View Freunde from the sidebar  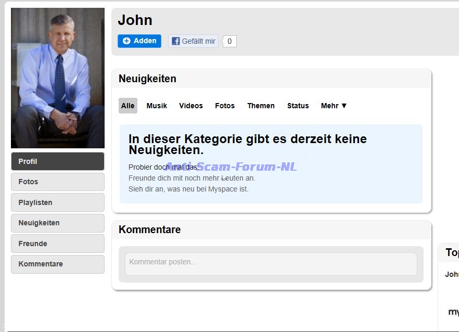(58, 244)
